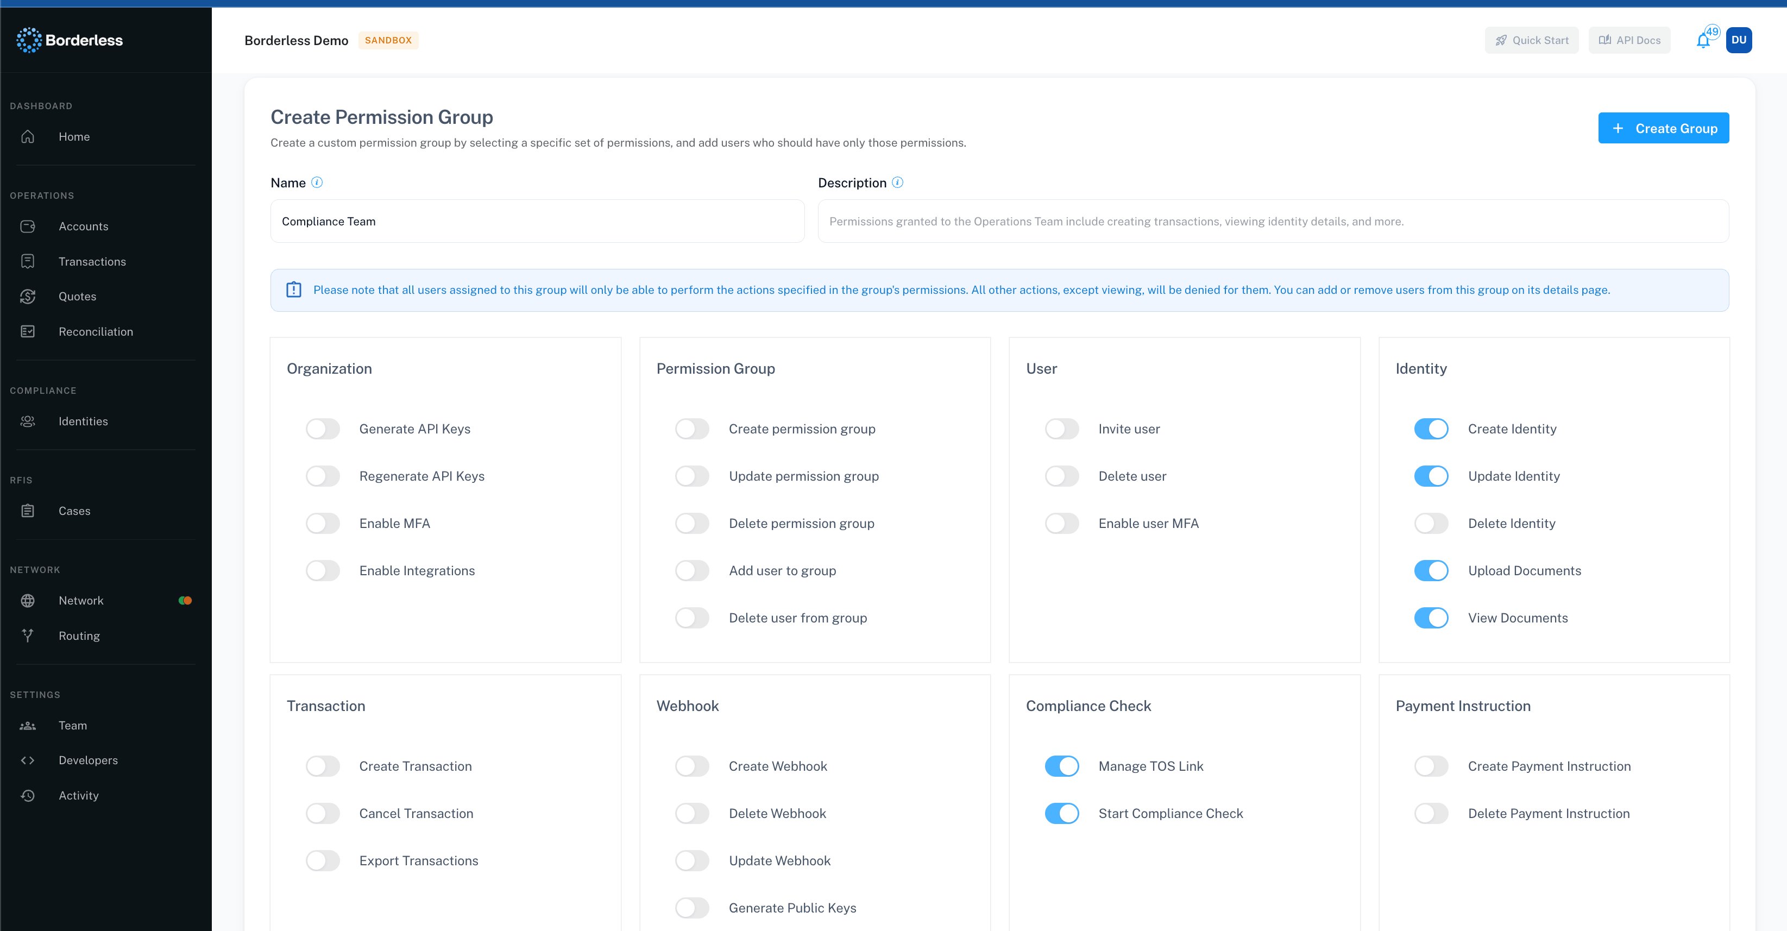Image resolution: width=1787 pixels, height=931 pixels.
Task: Enable the Create Webhook toggle
Action: [x=693, y=766]
